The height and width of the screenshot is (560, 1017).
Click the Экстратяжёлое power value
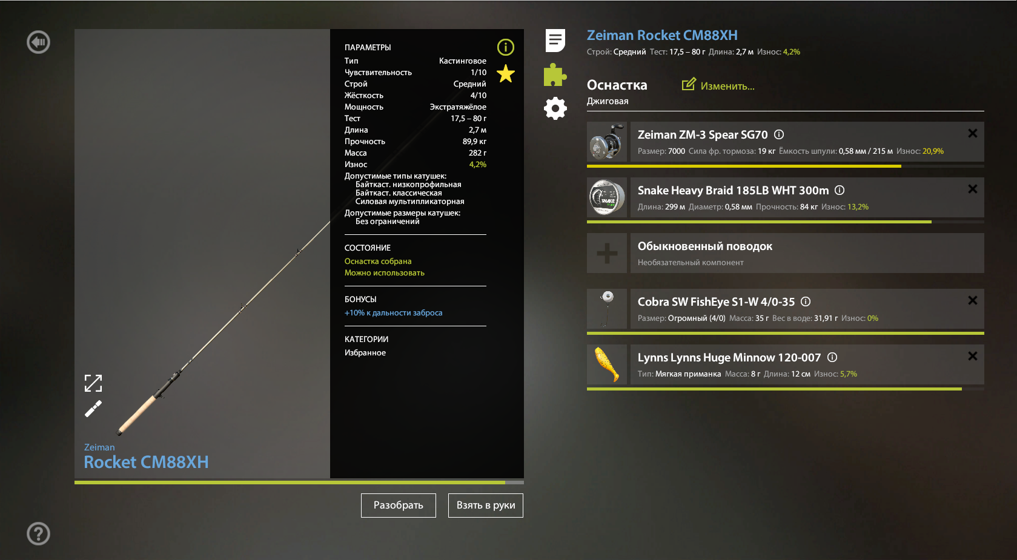[458, 107]
